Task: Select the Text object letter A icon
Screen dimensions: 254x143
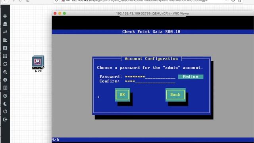Action: pyautogui.click(x=5, y=48)
